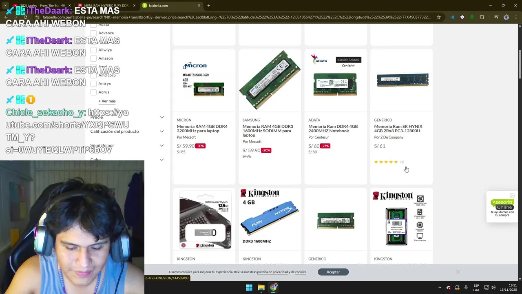Switch to the Laufey From The Start tab
The width and height of the screenshot is (522, 294).
[x=42, y=6]
